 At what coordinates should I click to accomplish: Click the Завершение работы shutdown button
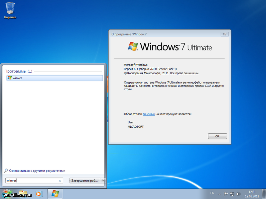pyautogui.click(x=85, y=180)
